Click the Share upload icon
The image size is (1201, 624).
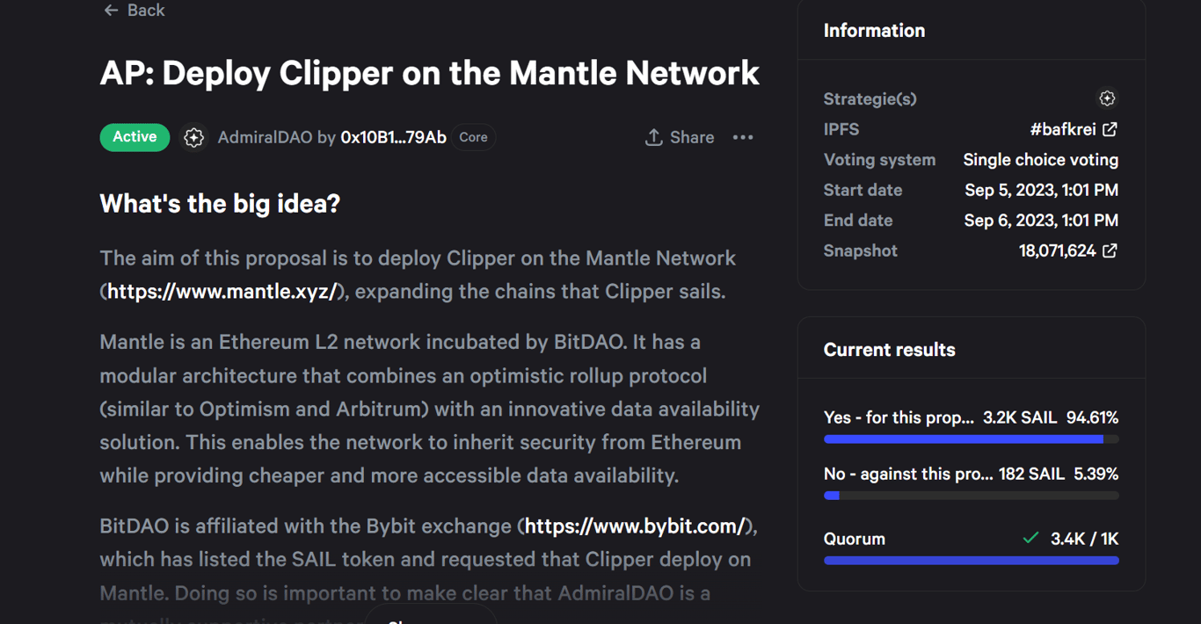[653, 137]
